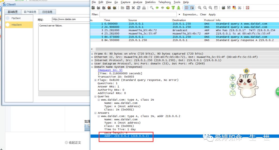Open a capture file icon
The width and height of the screenshot is (279, 150).
tap(122, 8)
